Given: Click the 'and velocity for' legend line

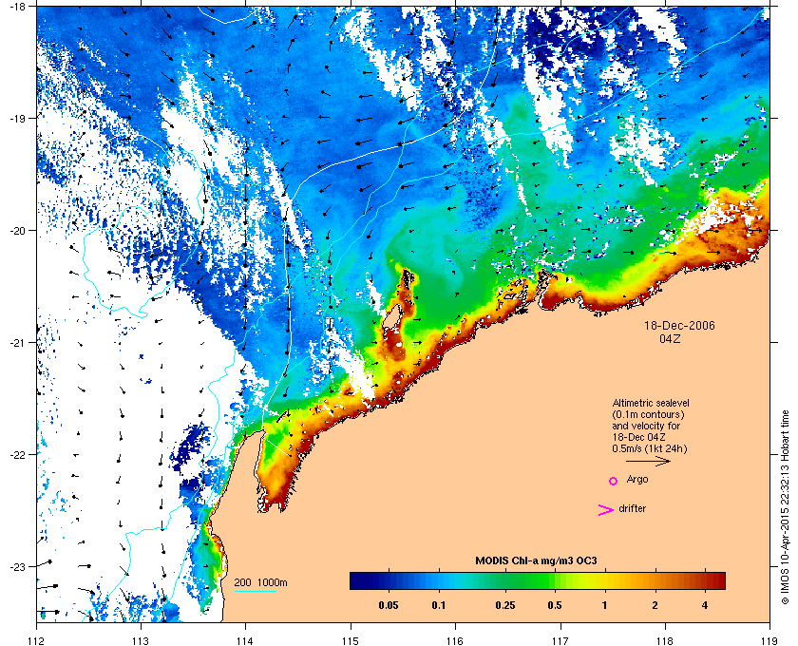Looking at the screenshot, I should (646, 426).
